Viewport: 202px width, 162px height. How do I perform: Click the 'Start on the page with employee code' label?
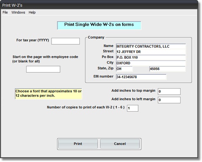[45, 59]
